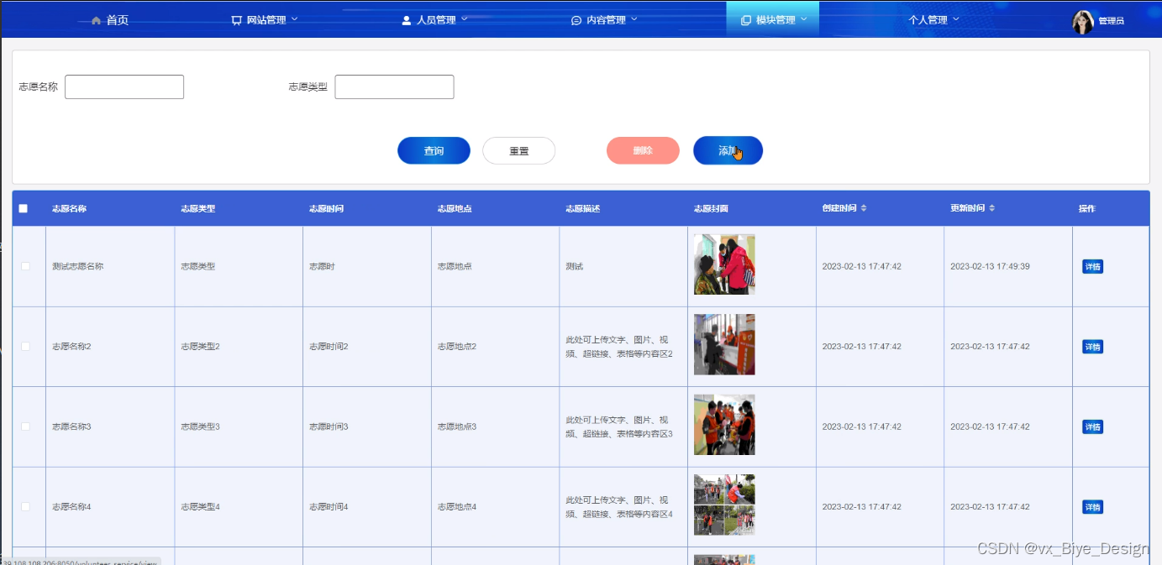
Task: Check the row for 志愿名称4
Action: [x=25, y=506]
